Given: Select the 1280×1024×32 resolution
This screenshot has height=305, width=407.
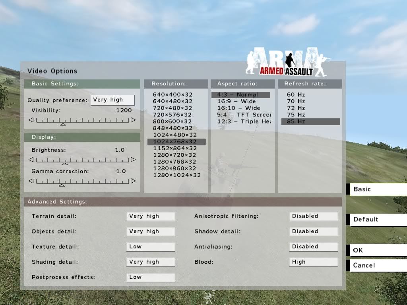Looking at the screenshot, I should (x=177, y=175).
